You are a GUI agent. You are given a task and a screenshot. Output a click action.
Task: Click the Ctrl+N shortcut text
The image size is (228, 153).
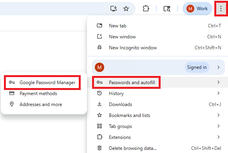214,37
